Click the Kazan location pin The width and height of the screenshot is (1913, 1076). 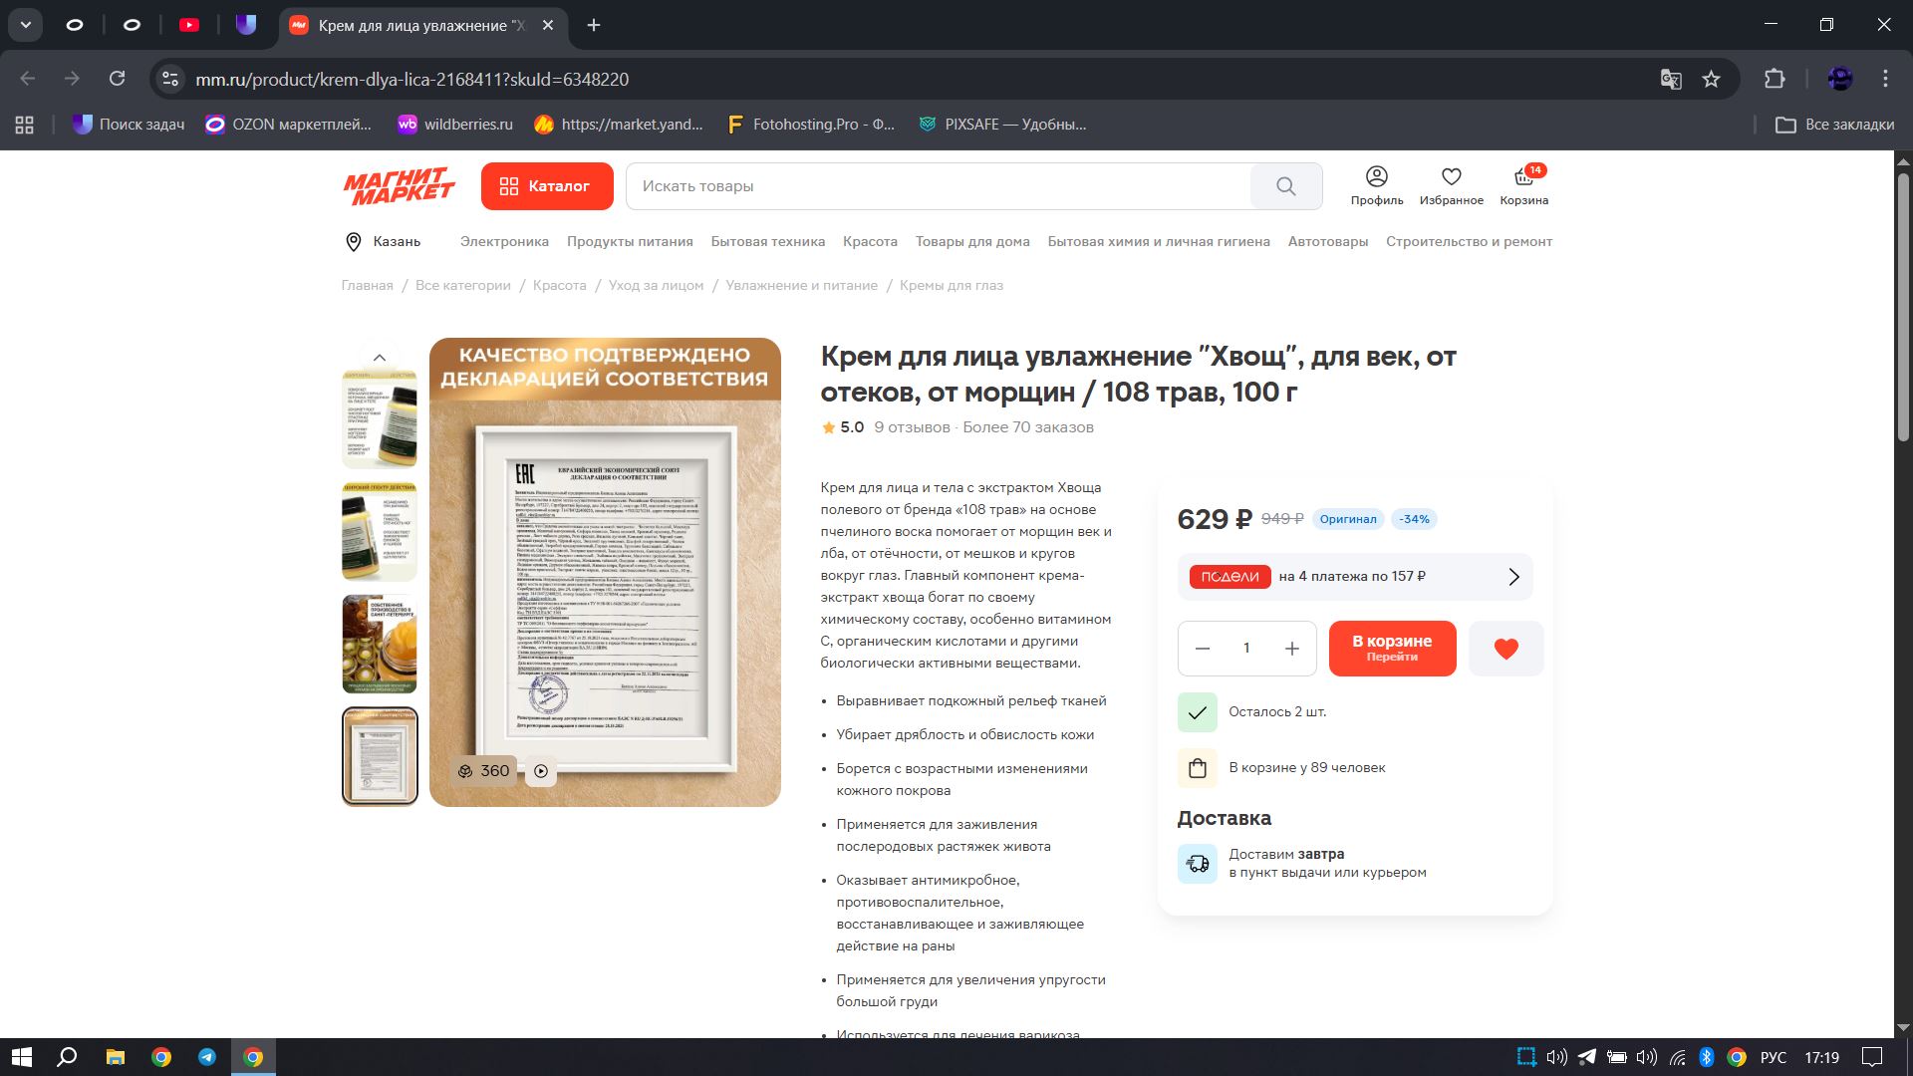tap(353, 242)
